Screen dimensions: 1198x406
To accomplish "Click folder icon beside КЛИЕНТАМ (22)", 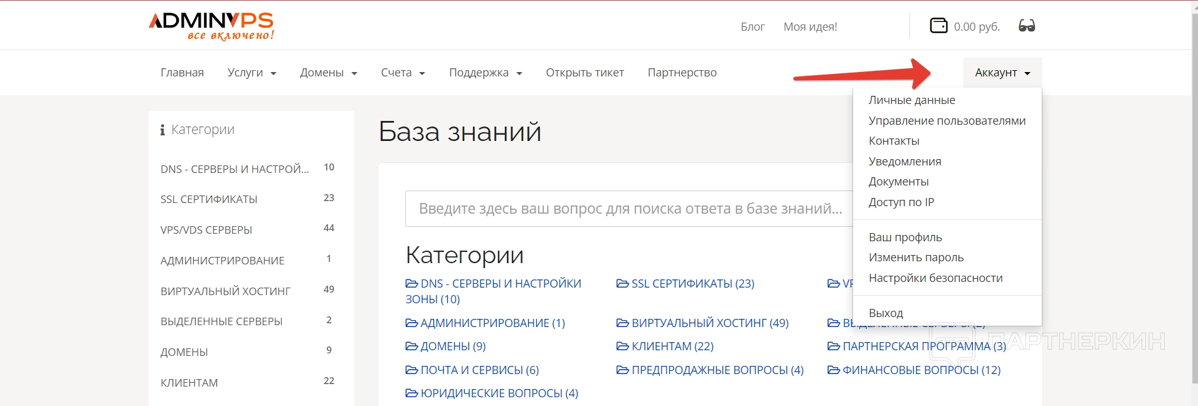I will click(x=622, y=346).
